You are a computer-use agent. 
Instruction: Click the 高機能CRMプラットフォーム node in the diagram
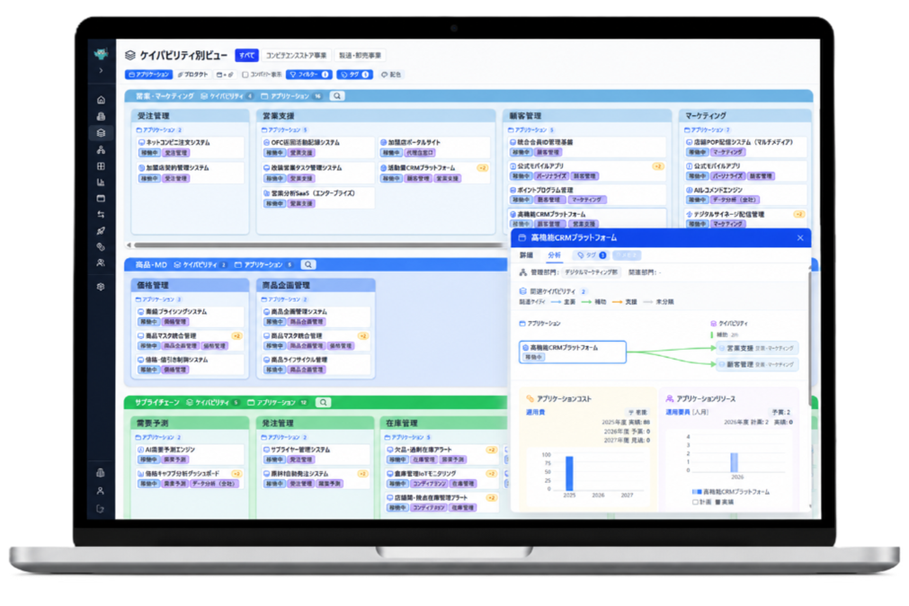572,352
